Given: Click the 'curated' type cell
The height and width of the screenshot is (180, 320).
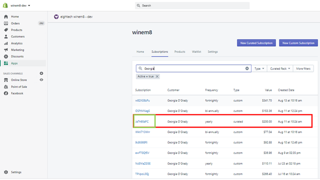Looking at the screenshot, I should (x=238, y=122).
